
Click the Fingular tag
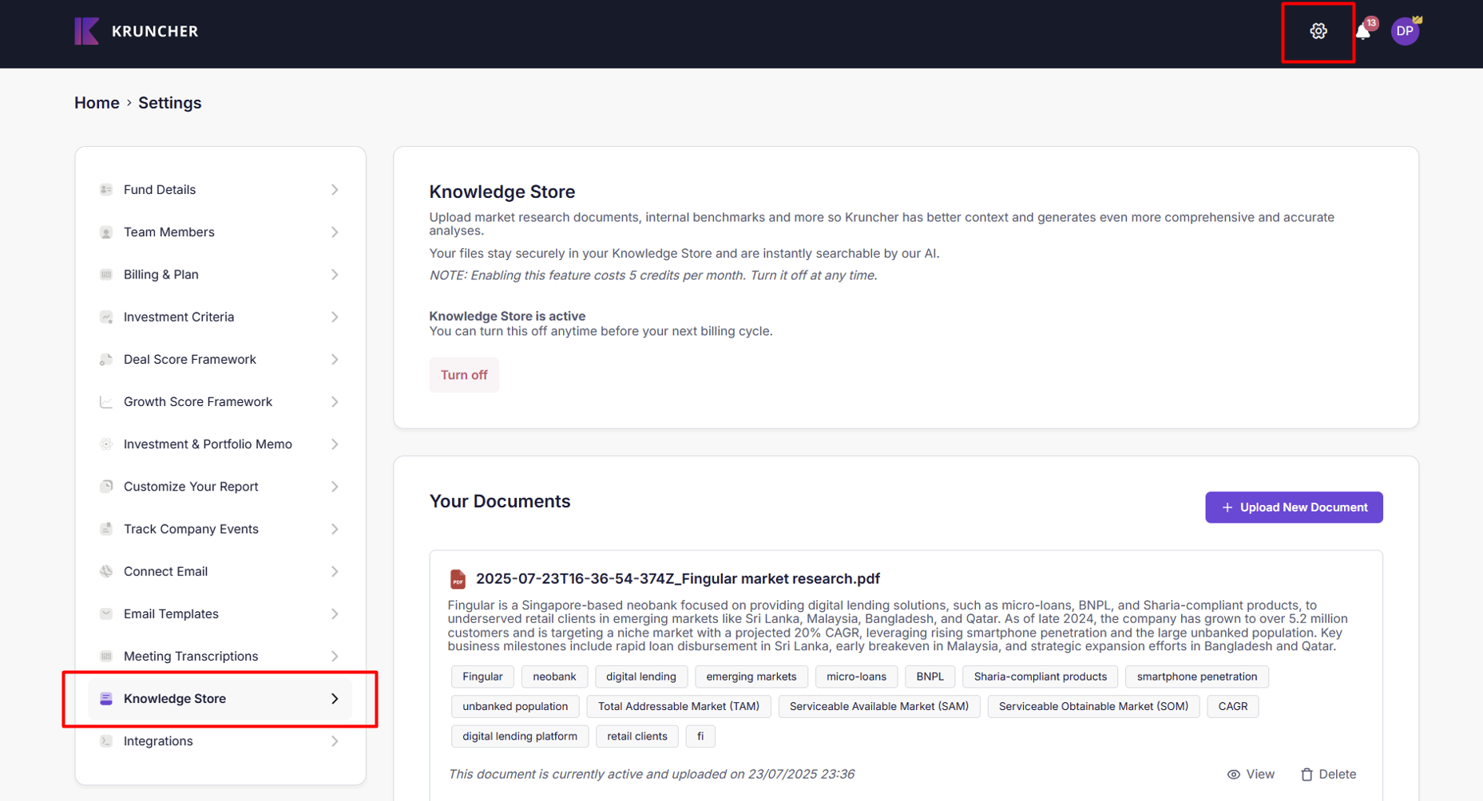[x=482, y=677]
